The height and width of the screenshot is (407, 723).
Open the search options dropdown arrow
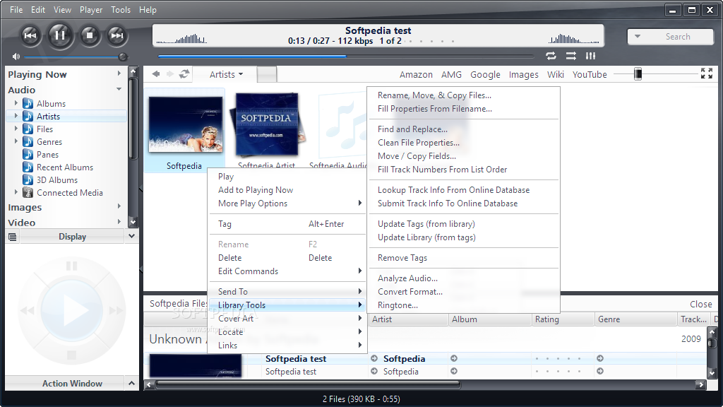pos(638,37)
